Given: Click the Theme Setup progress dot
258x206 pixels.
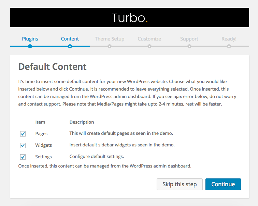Looking at the screenshot, I should pyautogui.click(x=110, y=46).
